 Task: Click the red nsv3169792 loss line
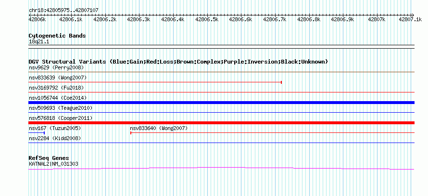(x=222, y=92)
